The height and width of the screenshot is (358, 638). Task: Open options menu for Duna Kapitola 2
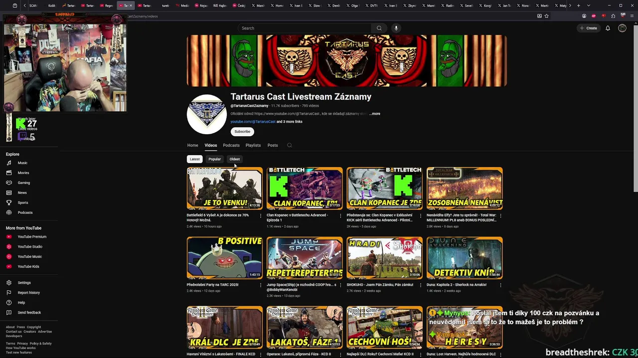click(x=500, y=285)
